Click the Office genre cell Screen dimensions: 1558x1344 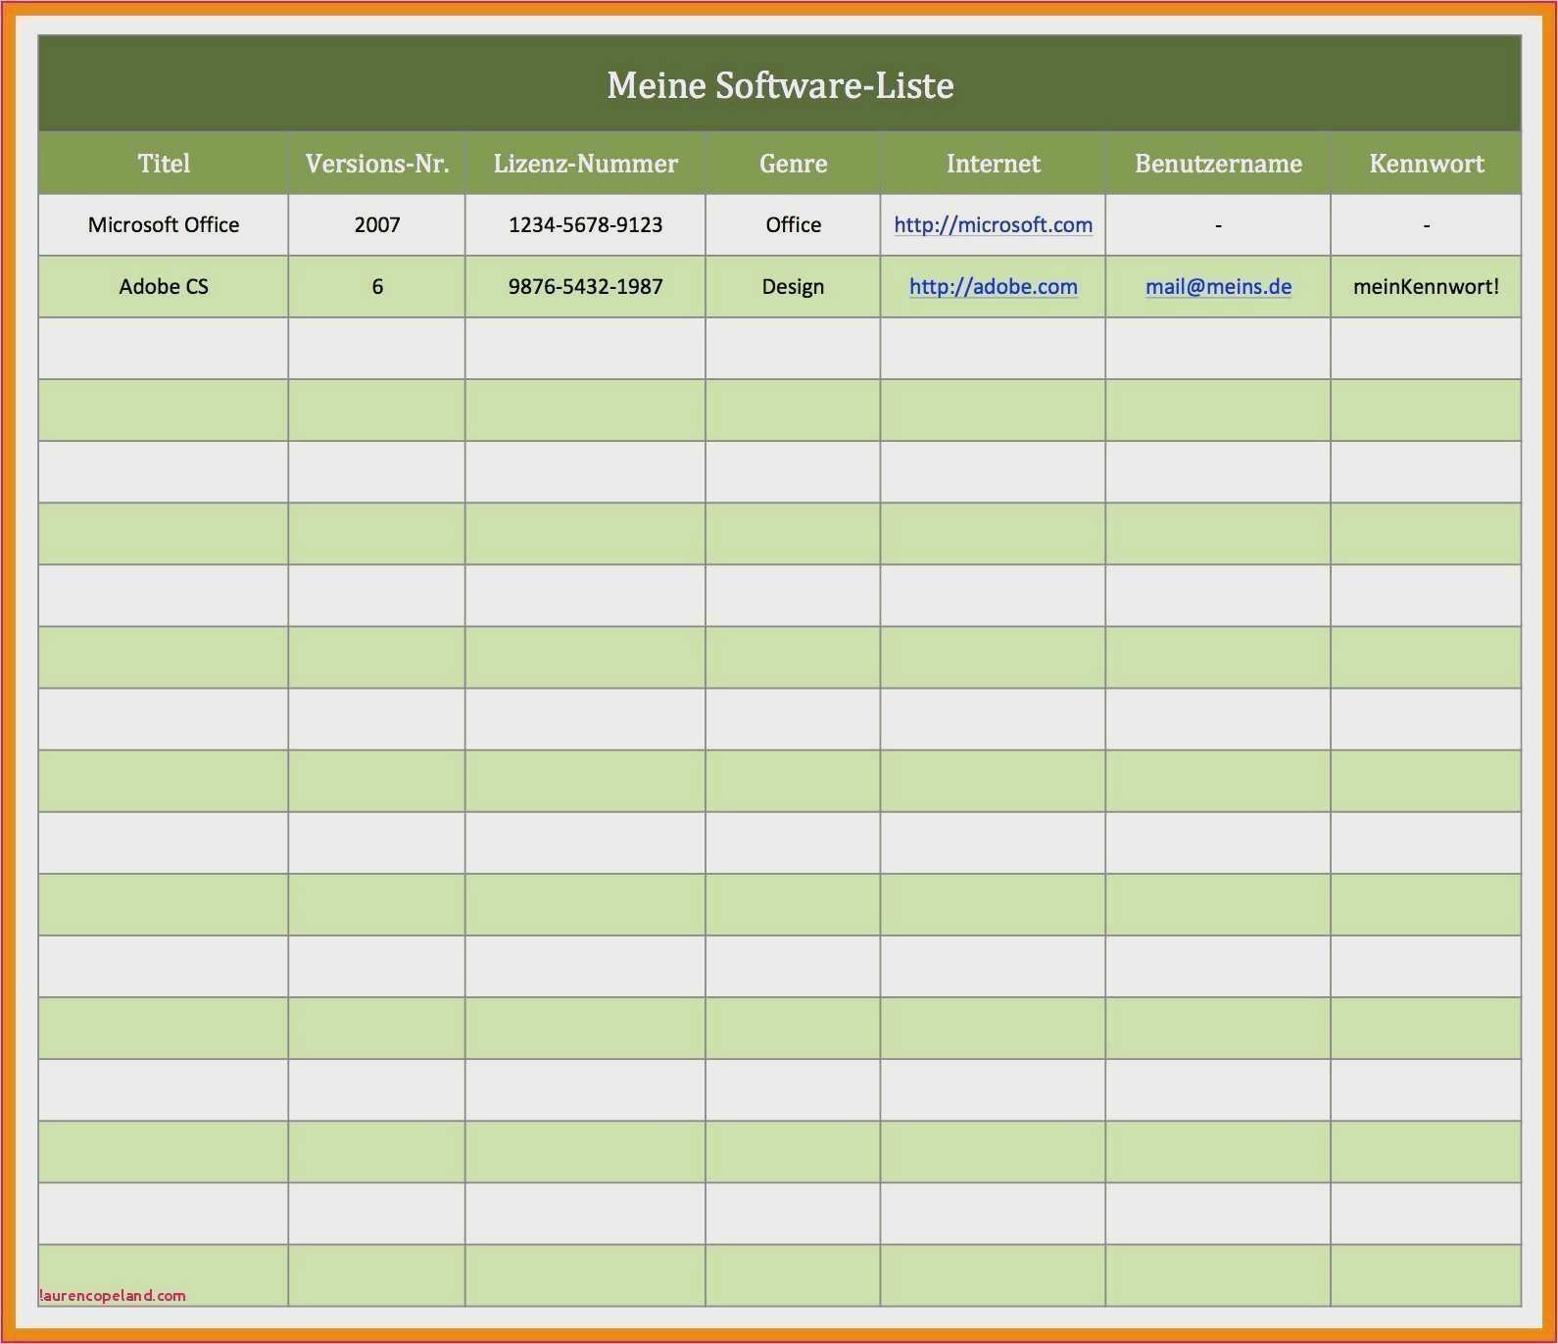coord(793,225)
